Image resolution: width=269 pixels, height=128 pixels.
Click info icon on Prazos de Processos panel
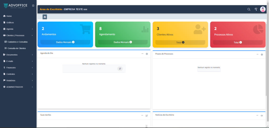pos(262,55)
